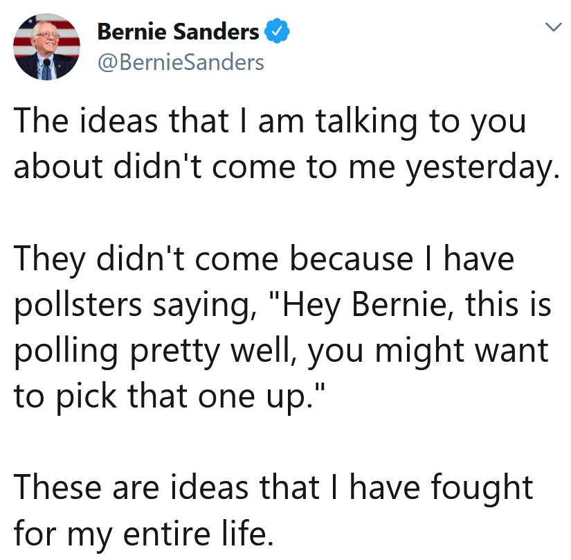Image resolution: width=571 pixels, height=560 pixels.
Task: Click the phrase "Hey Bernie" in the quote
Action: 364,306
